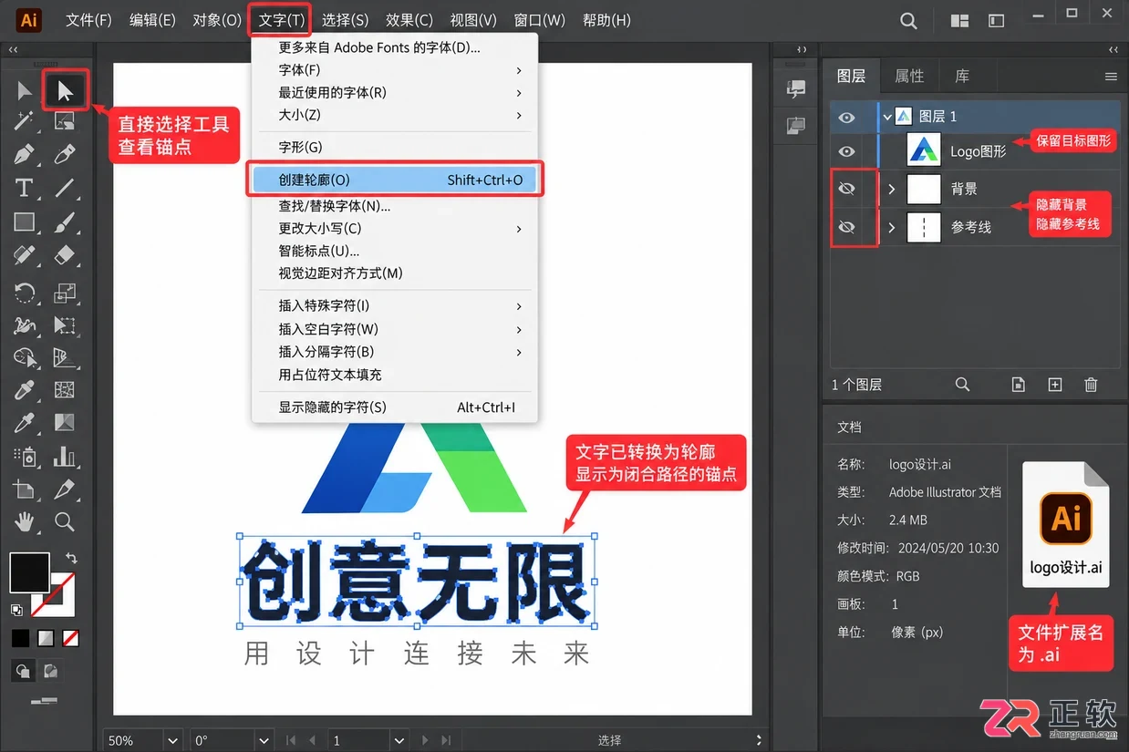This screenshot has width=1129, height=752.
Task: Click the logo设计.ai file icon
Action: click(1065, 523)
